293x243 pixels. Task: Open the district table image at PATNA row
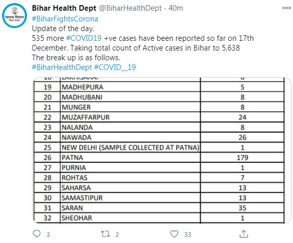tap(159, 157)
